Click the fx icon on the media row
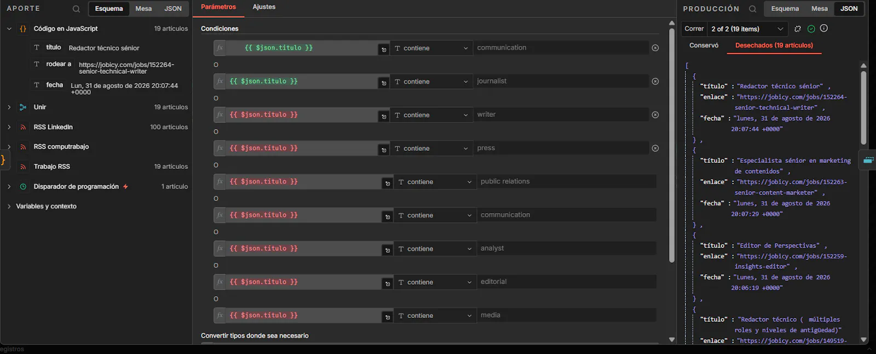This screenshot has height=354, width=876. pyautogui.click(x=220, y=315)
